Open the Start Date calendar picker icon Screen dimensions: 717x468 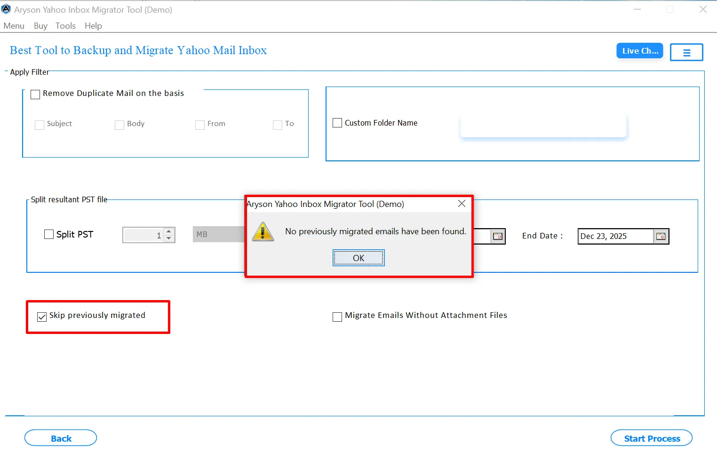[x=497, y=236]
